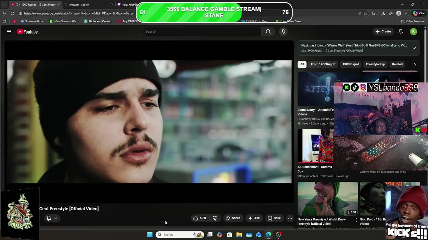Expand the subscription notification chevron
Viewport: 428px width, 240px height.
pos(56,218)
